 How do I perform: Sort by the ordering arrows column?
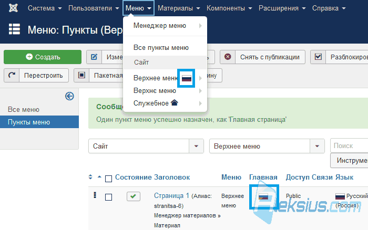pyautogui.click(x=90, y=177)
